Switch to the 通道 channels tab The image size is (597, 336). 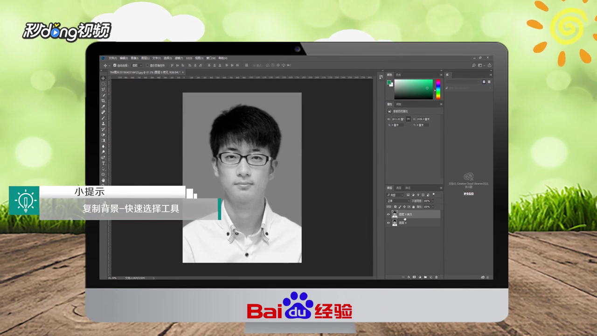pyautogui.click(x=398, y=188)
